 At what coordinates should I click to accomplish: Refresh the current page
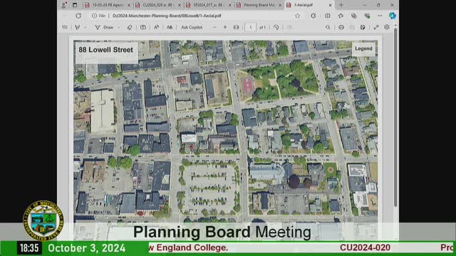(x=78, y=16)
